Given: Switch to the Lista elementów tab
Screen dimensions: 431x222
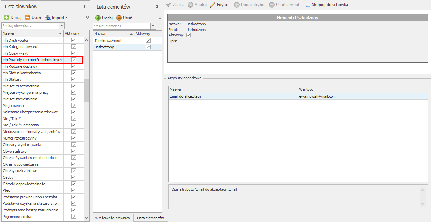Looking at the screenshot, I should pyautogui.click(x=150, y=218).
